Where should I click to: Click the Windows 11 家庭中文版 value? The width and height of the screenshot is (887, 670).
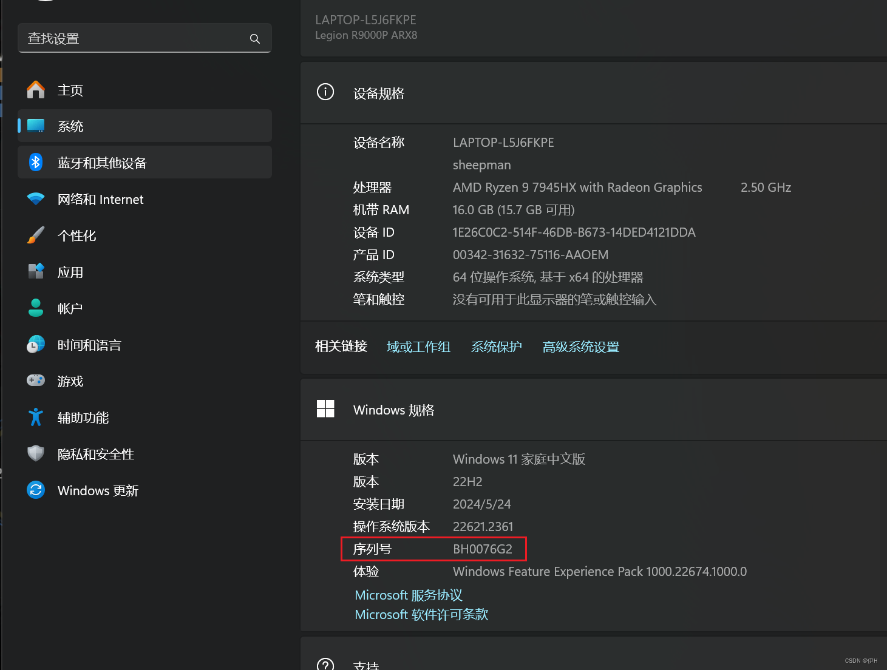pyautogui.click(x=519, y=459)
